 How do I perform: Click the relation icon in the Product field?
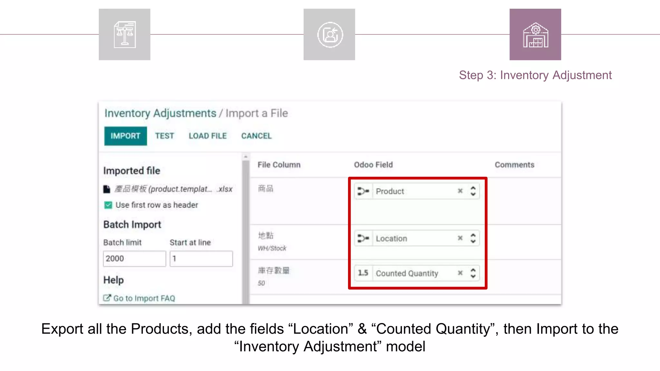point(363,191)
